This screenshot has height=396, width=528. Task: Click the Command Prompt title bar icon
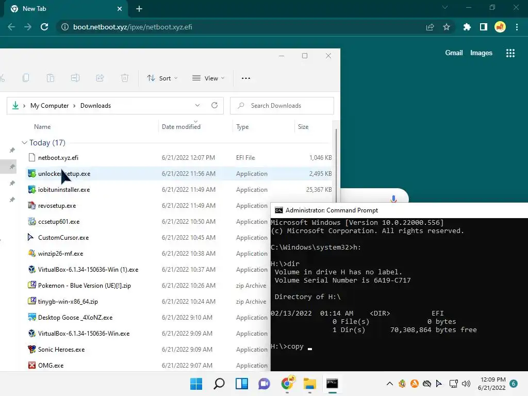pyautogui.click(x=279, y=210)
